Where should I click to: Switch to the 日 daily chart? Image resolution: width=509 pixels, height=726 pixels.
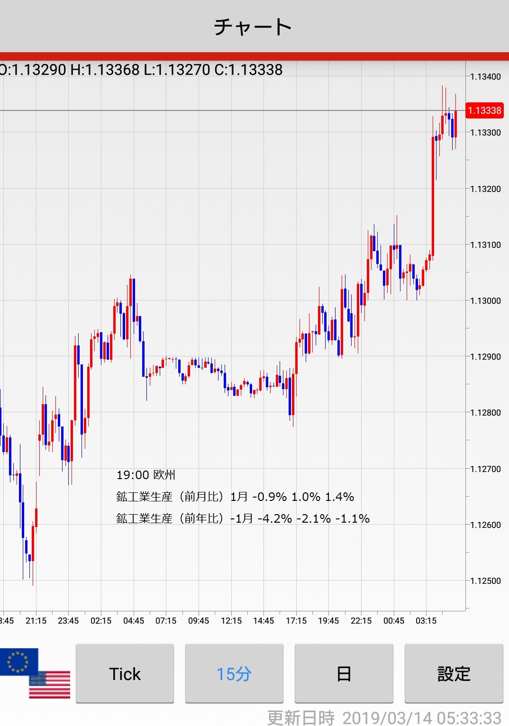[x=344, y=673]
